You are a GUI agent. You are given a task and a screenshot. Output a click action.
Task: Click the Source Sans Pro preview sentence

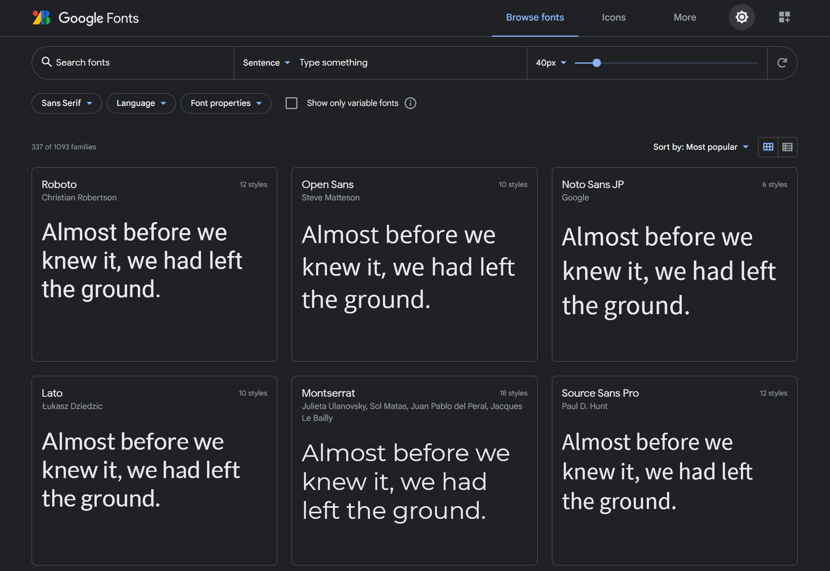point(657,472)
